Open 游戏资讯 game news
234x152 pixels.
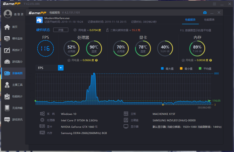pyautogui.click(x=13, y=120)
